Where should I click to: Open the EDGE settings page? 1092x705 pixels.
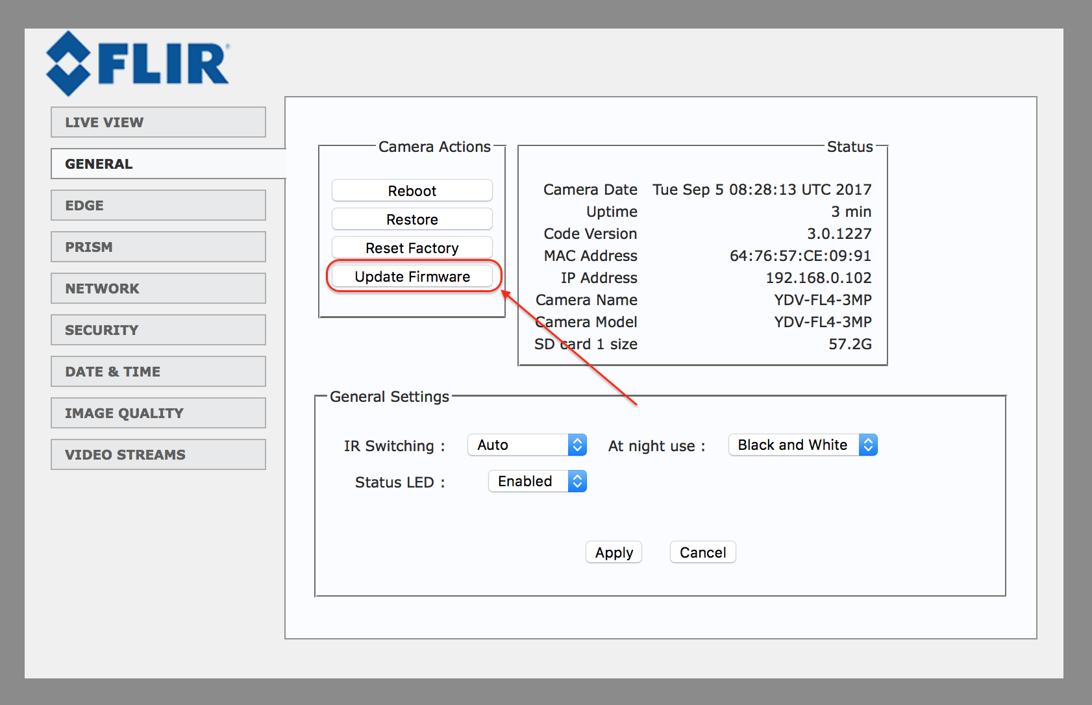coord(158,205)
